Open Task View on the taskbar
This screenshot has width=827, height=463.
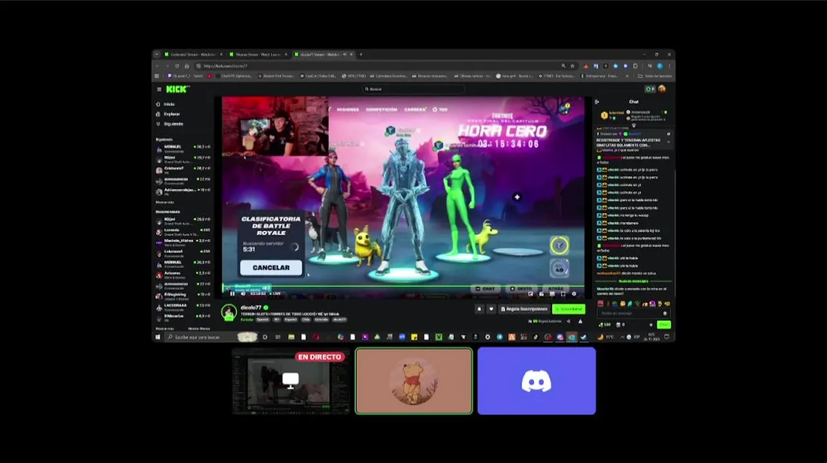[278, 337]
